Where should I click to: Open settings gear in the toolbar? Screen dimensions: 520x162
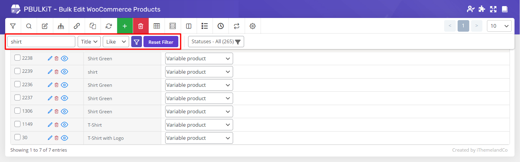pos(252,26)
